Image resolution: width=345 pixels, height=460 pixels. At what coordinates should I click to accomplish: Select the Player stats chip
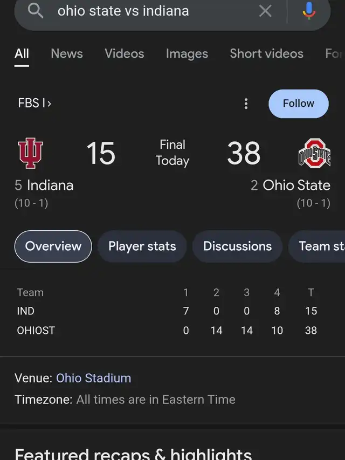pos(142,246)
